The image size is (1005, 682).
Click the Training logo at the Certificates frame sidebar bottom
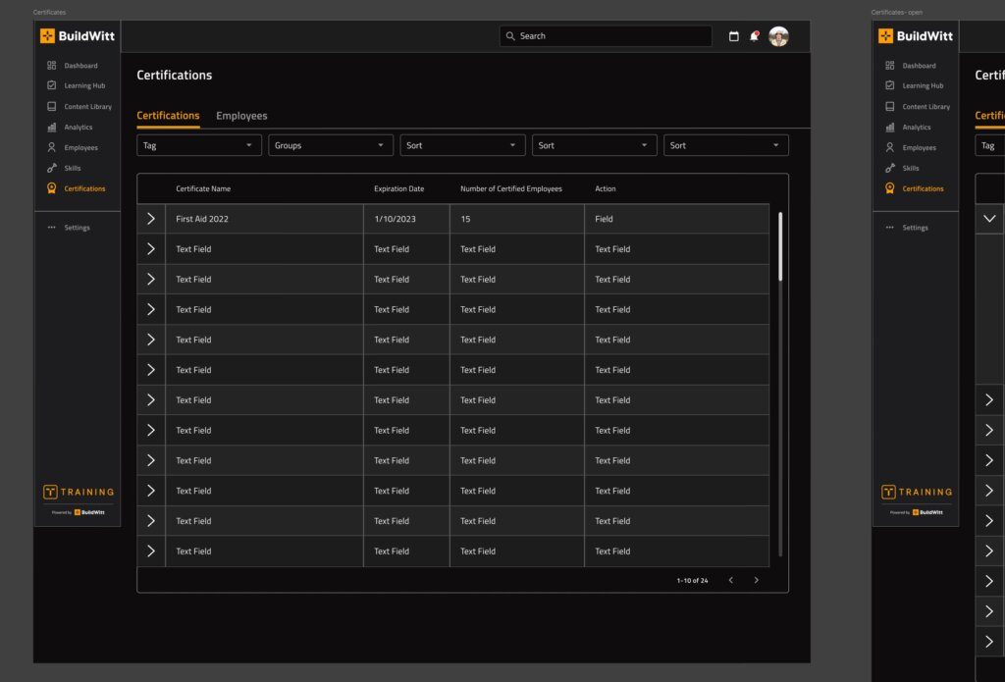tap(79, 492)
